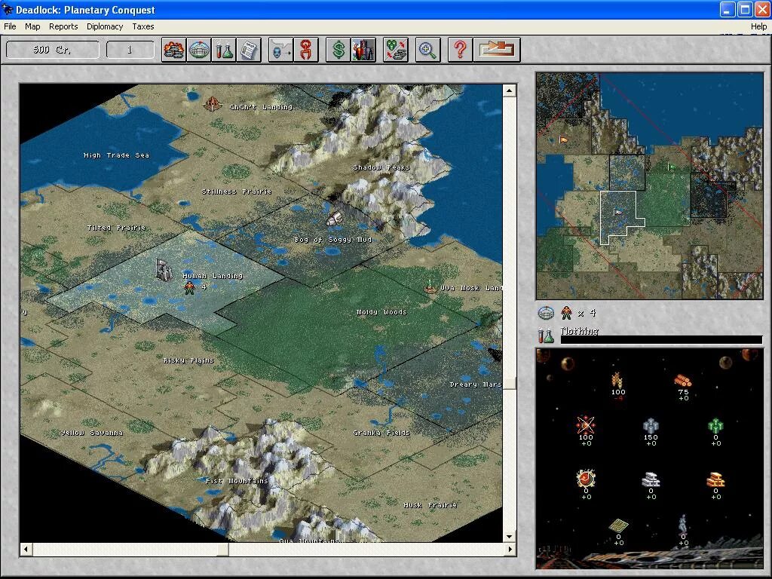Click the 500 Cr. credits display
This screenshot has height=579, width=772.
click(53, 50)
